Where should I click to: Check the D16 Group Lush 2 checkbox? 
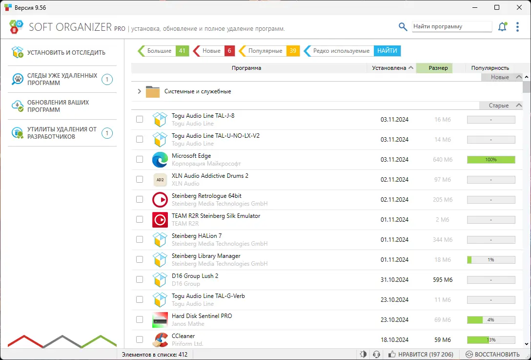pos(140,279)
